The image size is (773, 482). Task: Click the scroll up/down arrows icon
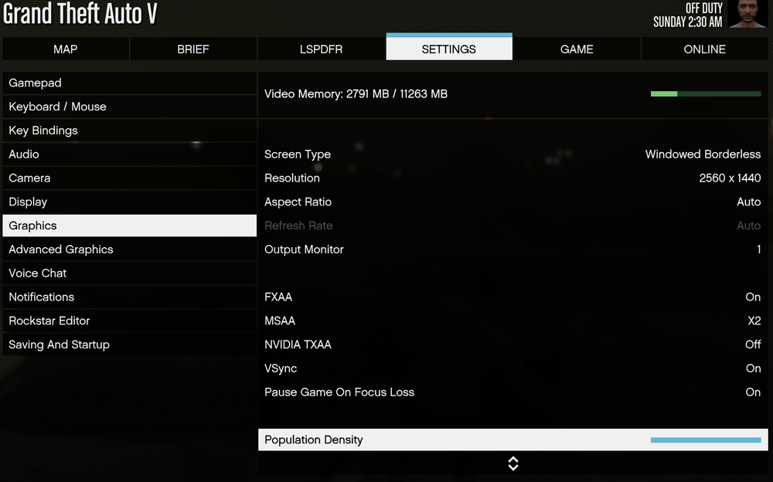point(513,463)
